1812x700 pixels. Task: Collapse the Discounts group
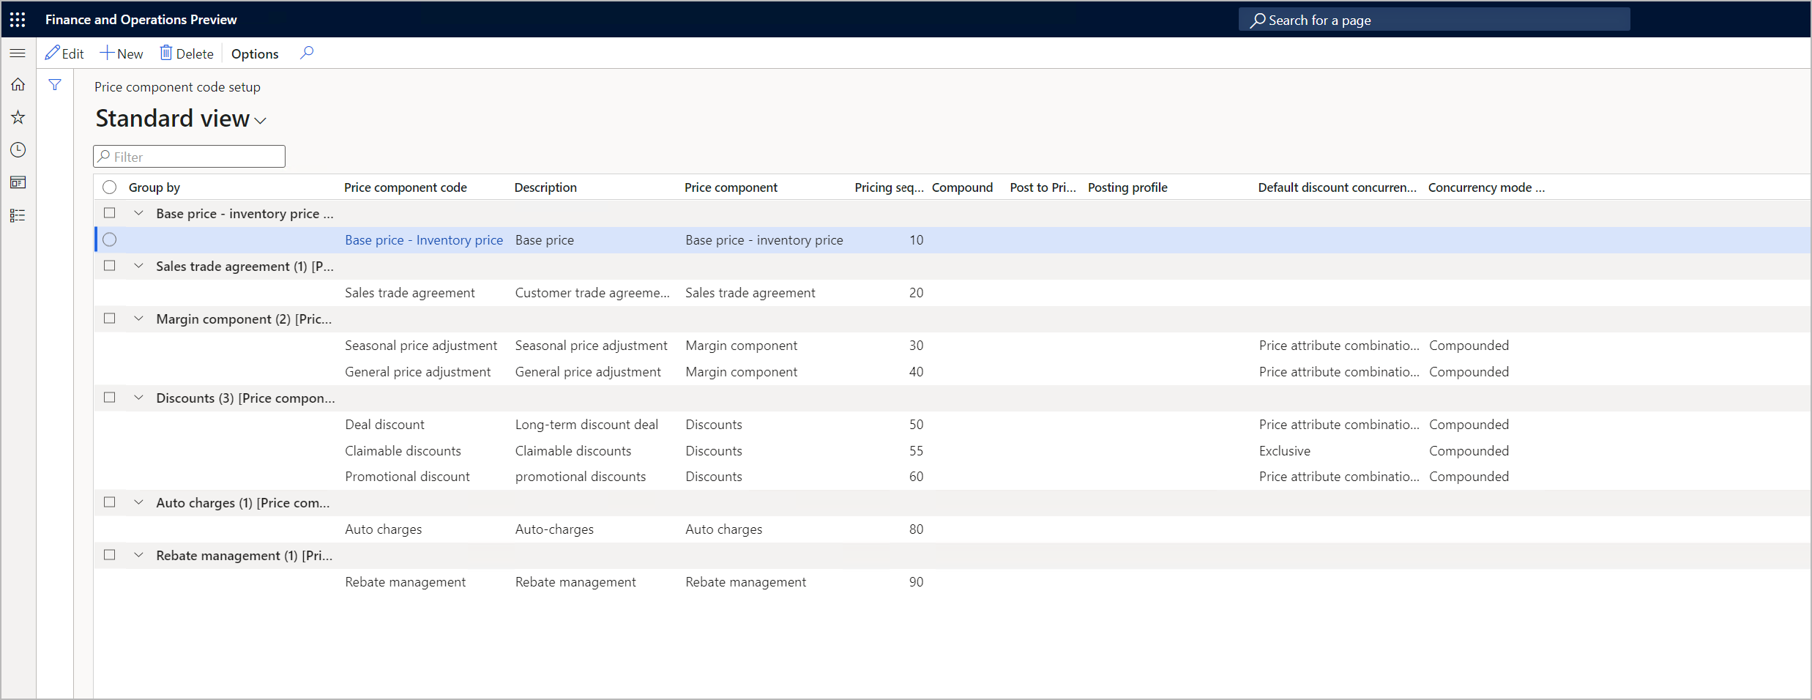(138, 398)
